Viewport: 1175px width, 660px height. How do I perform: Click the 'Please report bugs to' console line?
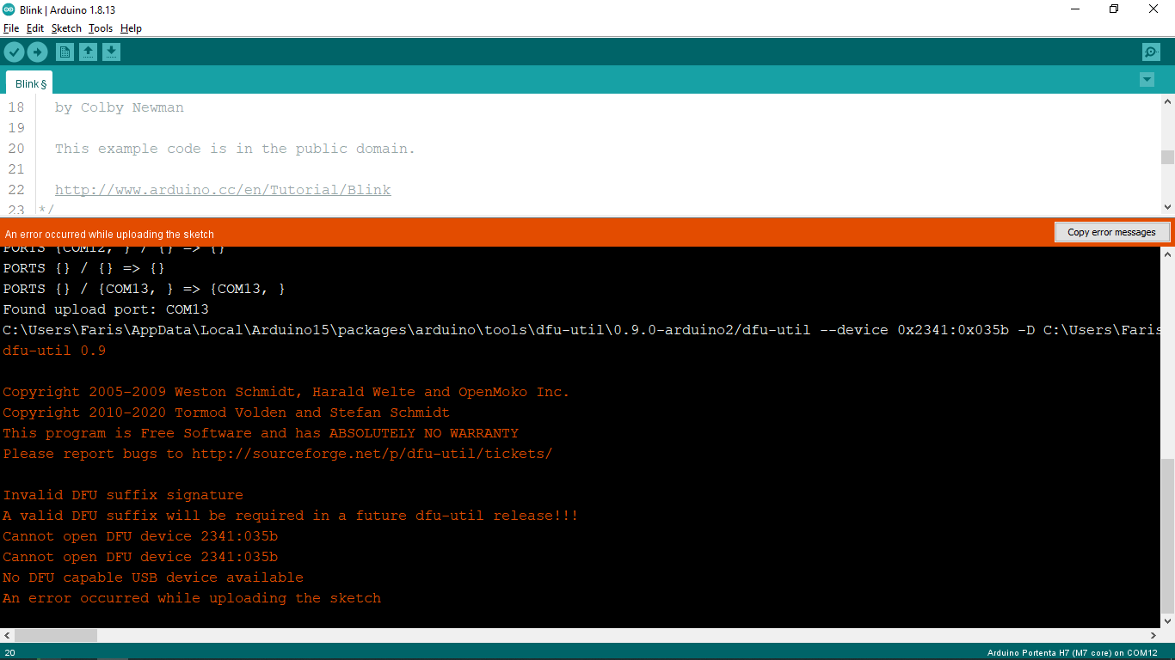(x=278, y=454)
